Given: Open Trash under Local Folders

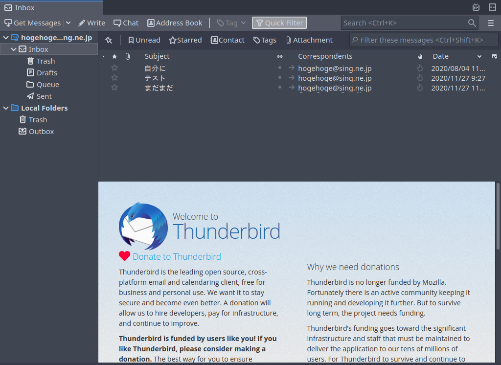Looking at the screenshot, I should 34,120.
